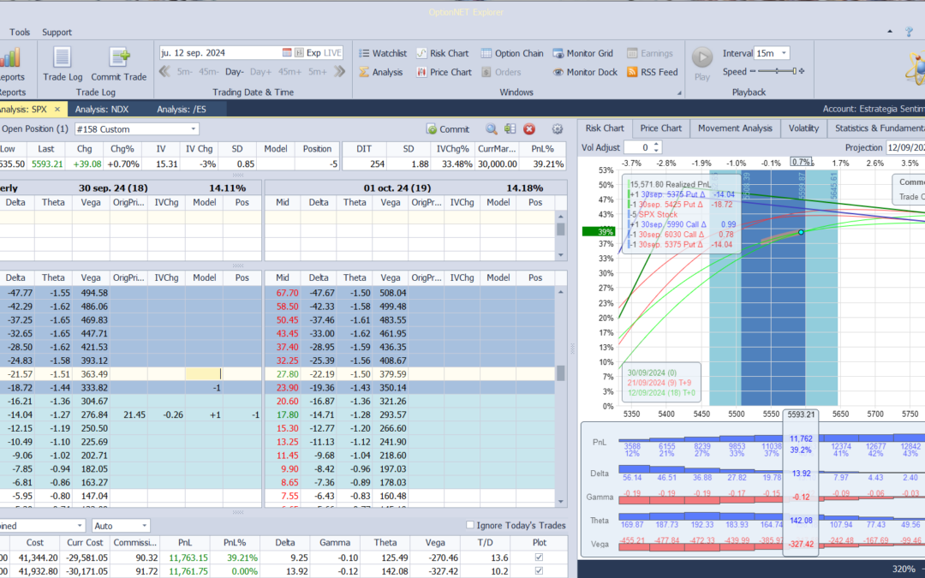This screenshot has height=578, width=925.
Task: Toggle Ignore Today's Trades checkbox
Action: (470, 525)
